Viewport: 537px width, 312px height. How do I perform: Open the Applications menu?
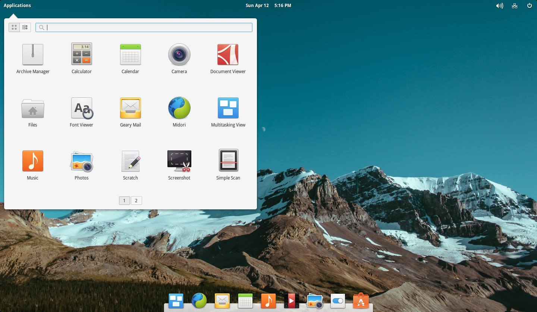coord(17,5)
